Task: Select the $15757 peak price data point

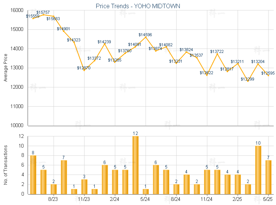Action: [x=43, y=15]
